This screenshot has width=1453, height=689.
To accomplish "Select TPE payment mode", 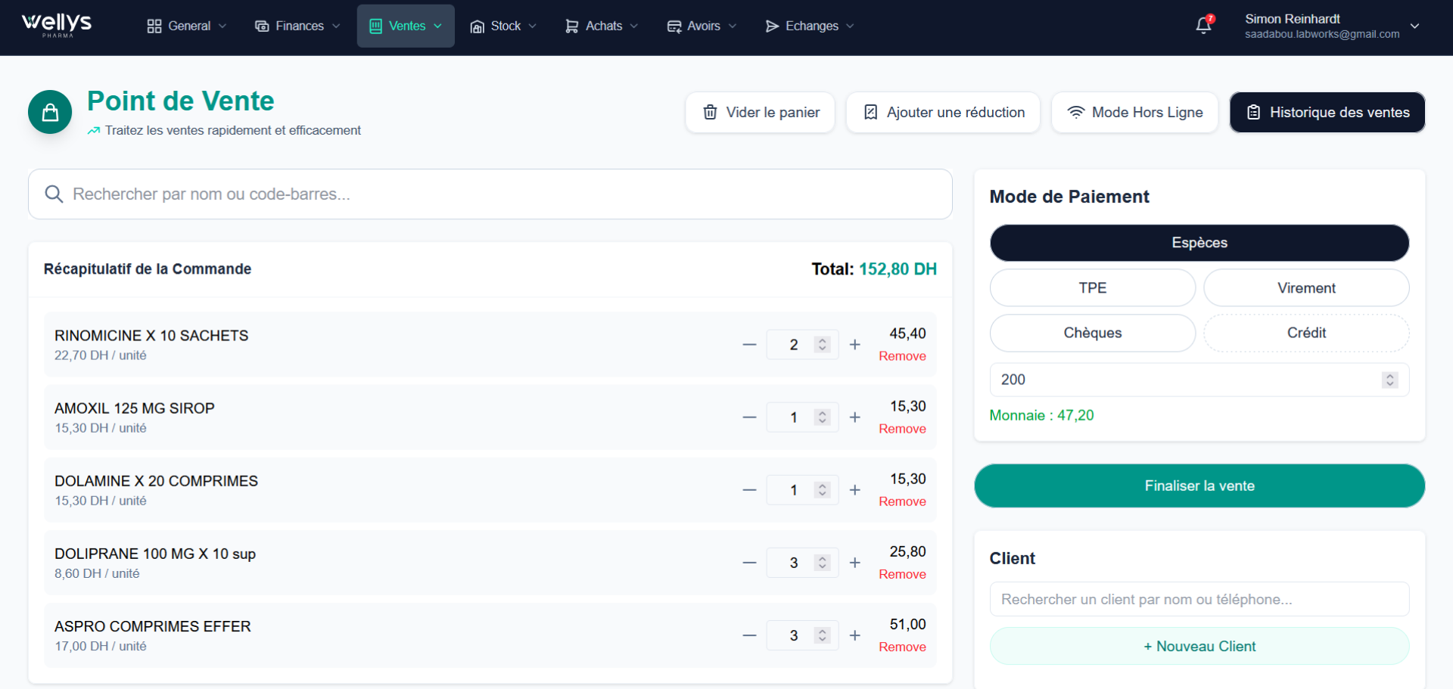I will [1092, 288].
